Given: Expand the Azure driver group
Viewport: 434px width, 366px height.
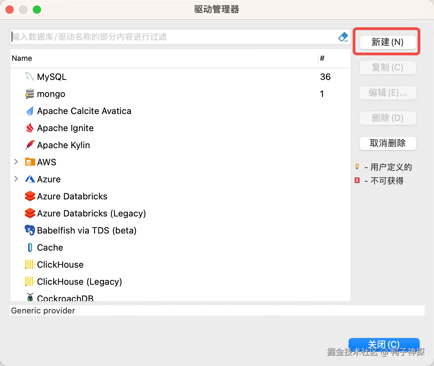Looking at the screenshot, I should click(16, 179).
